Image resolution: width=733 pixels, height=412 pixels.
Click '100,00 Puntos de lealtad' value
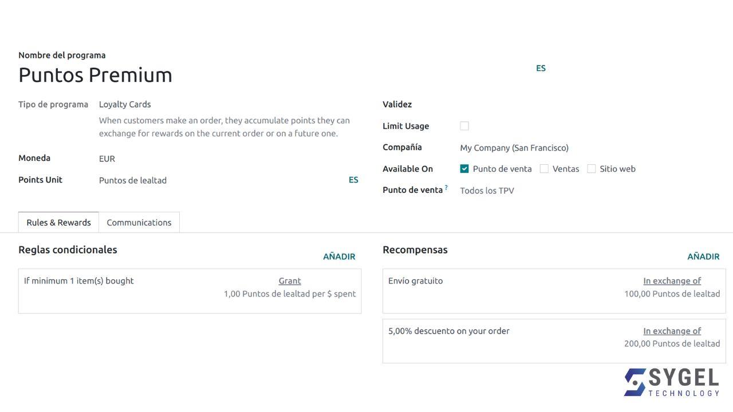[672, 294]
